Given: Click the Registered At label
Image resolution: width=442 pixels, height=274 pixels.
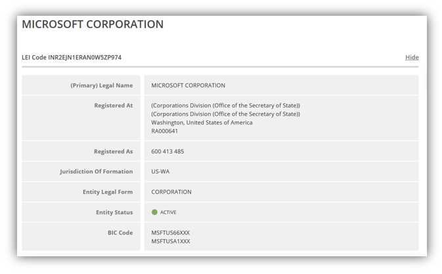Looking at the screenshot, I should (x=114, y=105).
